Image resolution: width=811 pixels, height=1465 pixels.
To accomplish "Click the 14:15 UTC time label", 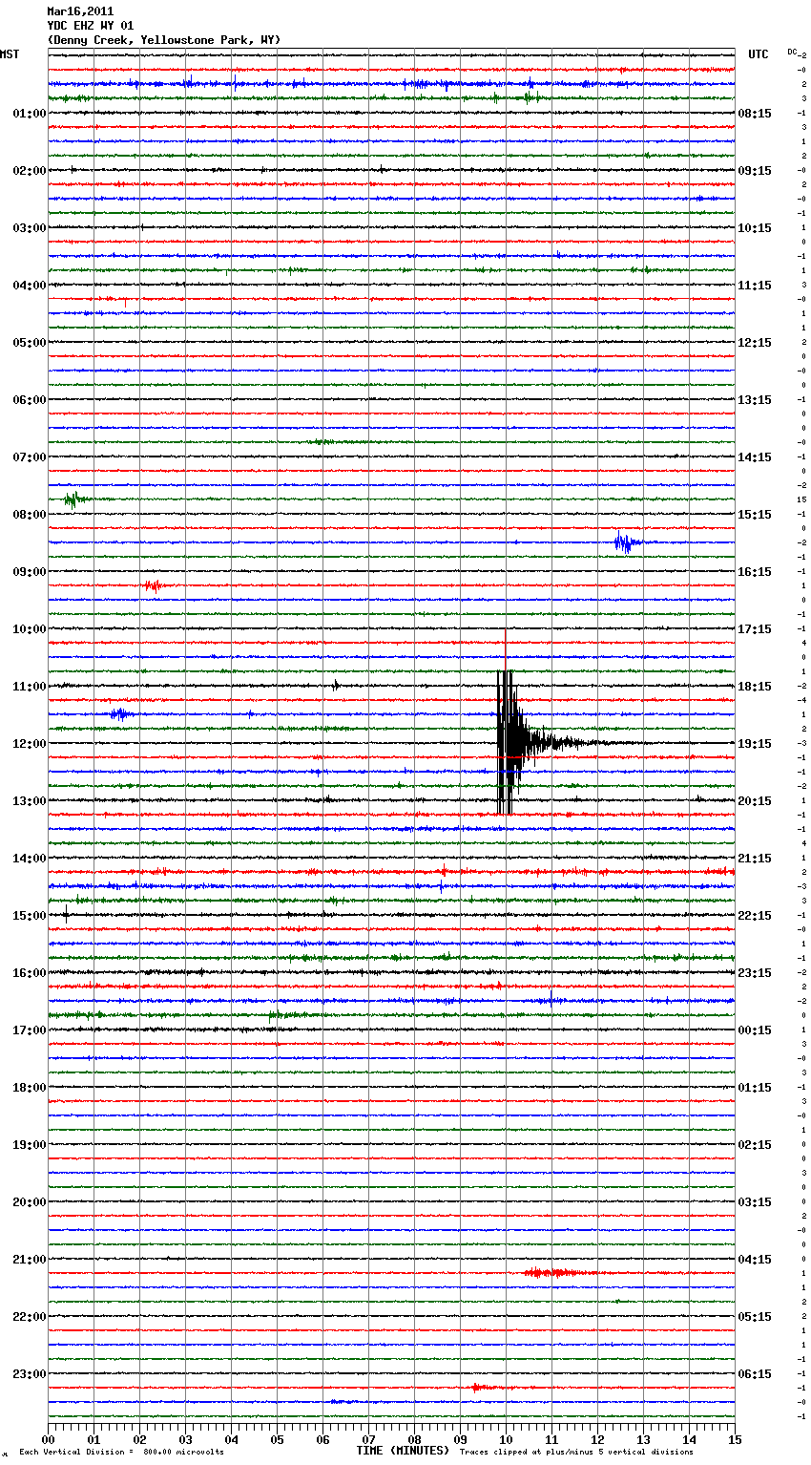I will coord(755,457).
